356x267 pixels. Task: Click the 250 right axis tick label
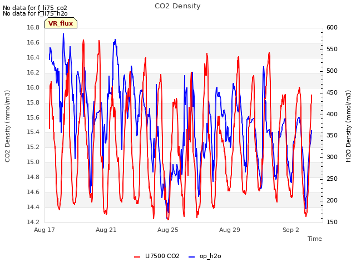click(x=332, y=179)
